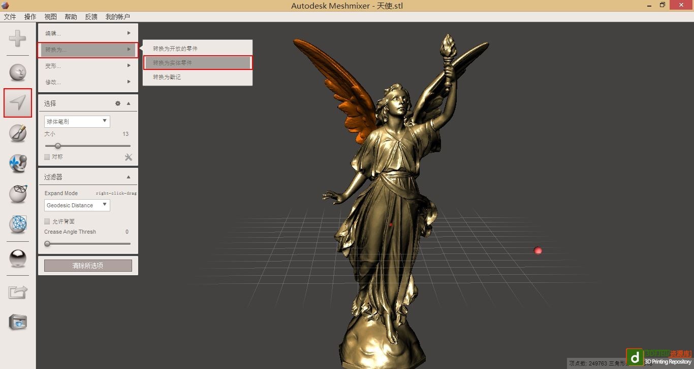The height and width of the screenshot is (369, 694).
Task: Click the right-click-drag hint text
Action: click(x=116, y=193)
